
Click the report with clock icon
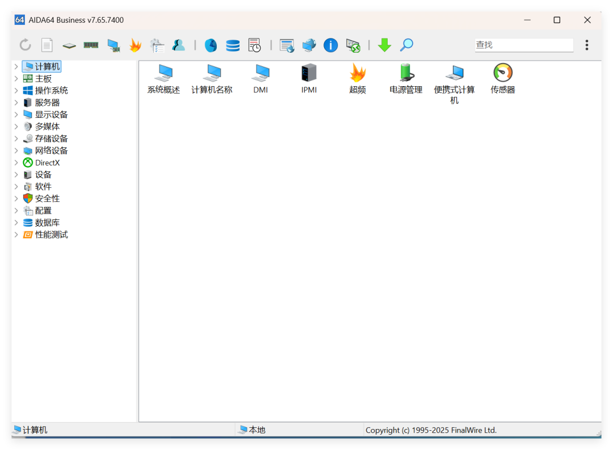[x=254, y=45]
